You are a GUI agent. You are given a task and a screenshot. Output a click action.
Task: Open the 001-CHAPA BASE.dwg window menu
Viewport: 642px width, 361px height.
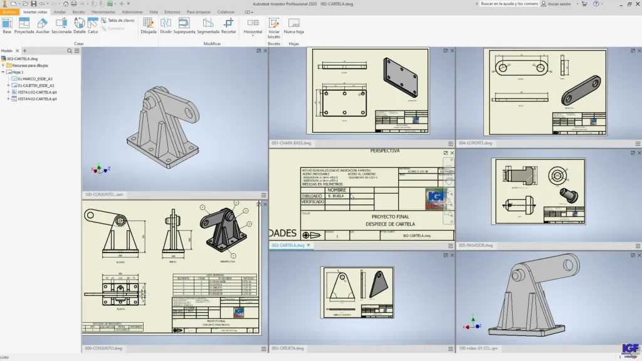coord(451,144)
